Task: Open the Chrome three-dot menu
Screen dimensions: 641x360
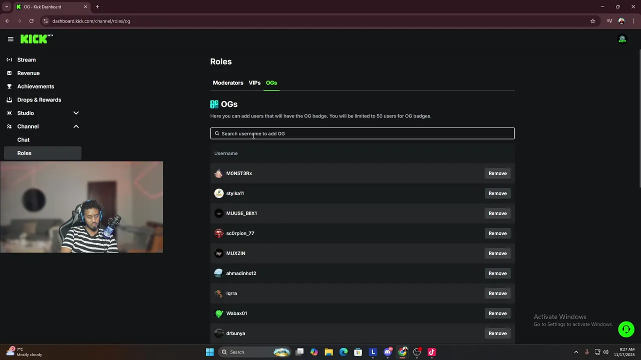Action: [634, 21]
